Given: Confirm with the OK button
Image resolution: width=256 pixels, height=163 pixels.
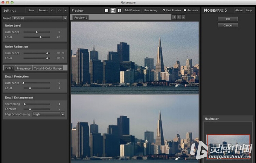Looking at the screenshot, I should click(x=228, y=19).
